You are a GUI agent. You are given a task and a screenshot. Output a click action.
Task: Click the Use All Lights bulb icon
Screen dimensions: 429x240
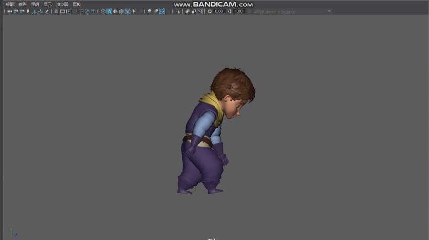[134, 11]
